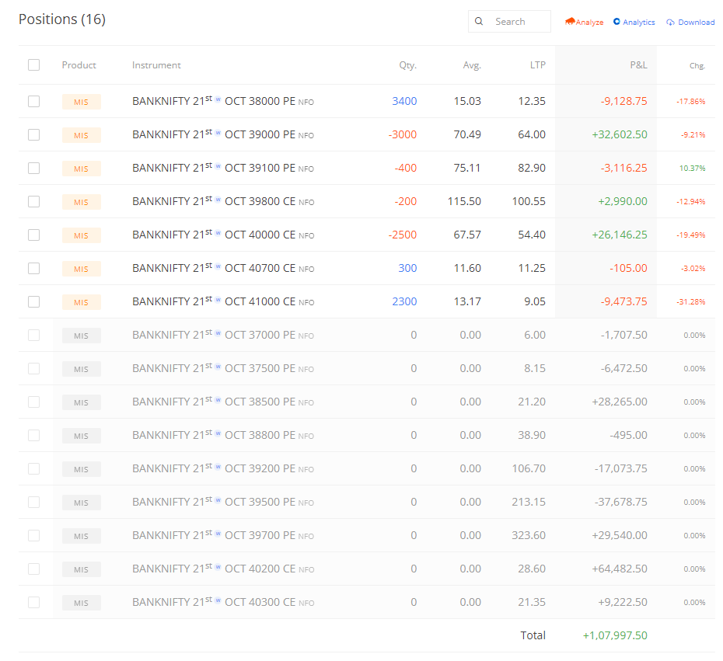Check the 41000 CE position checkbox
This screenshot has height=661, width=723.
[33, 301]
